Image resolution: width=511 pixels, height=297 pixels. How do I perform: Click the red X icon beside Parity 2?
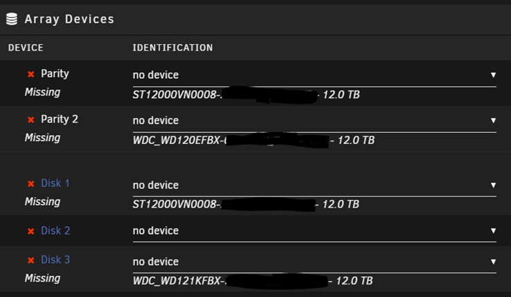pyautogui.click(x=31, y=120)
